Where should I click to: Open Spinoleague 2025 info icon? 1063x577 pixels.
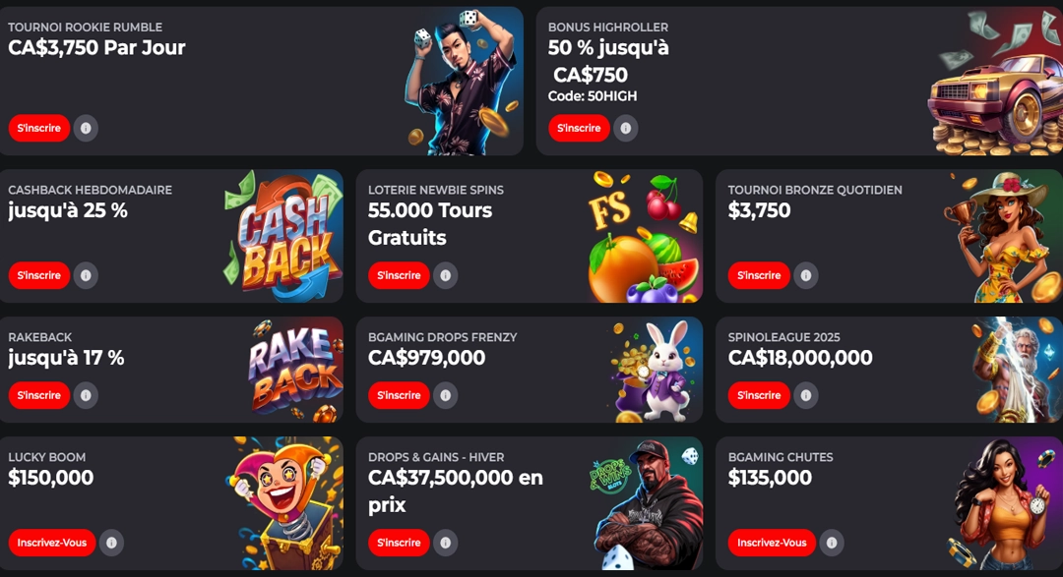pyautogui.click(x=806, y=395)
